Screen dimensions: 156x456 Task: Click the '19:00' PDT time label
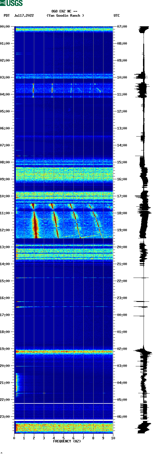point(5,349)
